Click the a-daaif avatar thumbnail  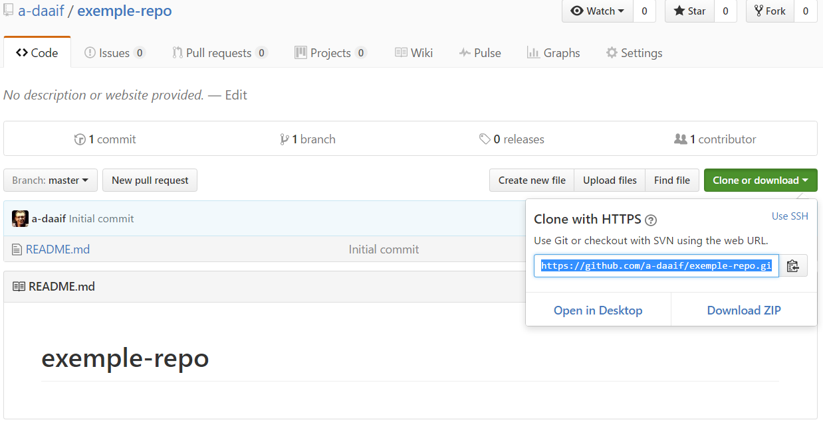point(20,218)
